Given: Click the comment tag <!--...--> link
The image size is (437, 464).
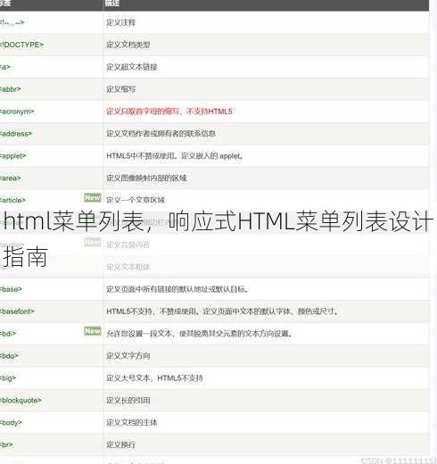Looking at the screenshot, I should [12, 22].
